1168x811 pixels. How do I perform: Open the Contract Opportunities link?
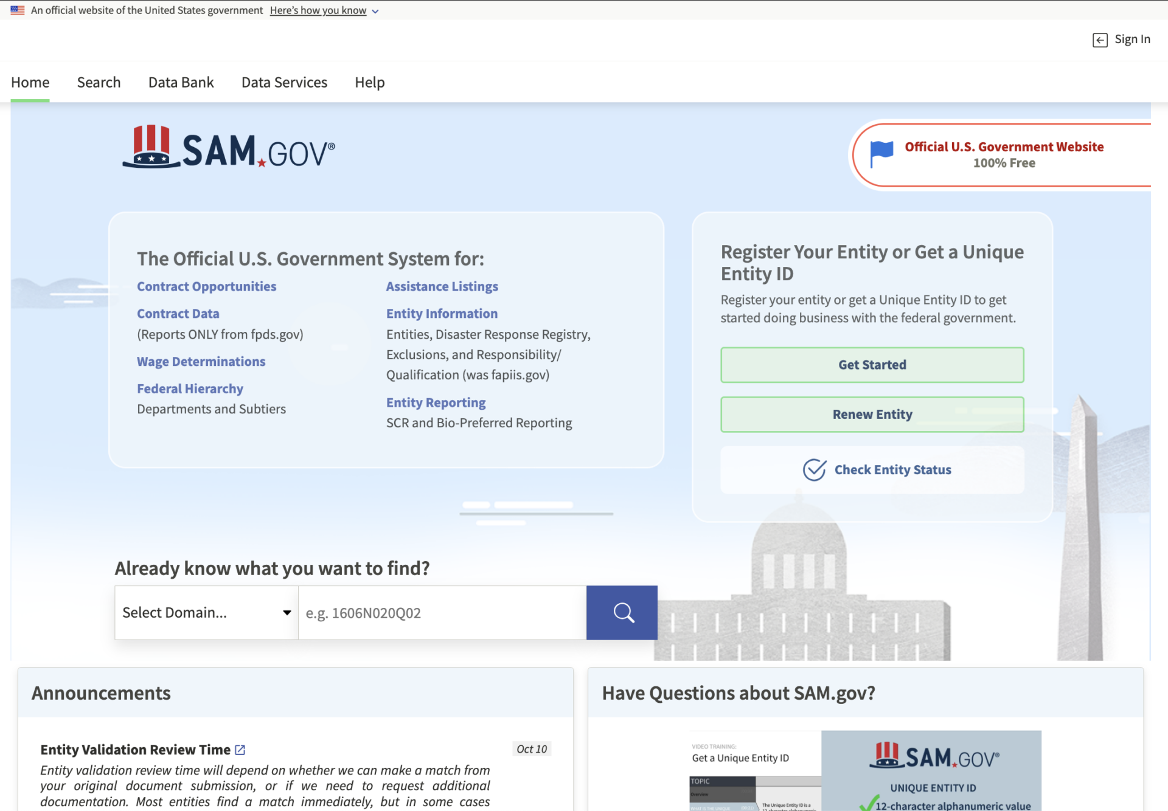[x=206, y=286]
